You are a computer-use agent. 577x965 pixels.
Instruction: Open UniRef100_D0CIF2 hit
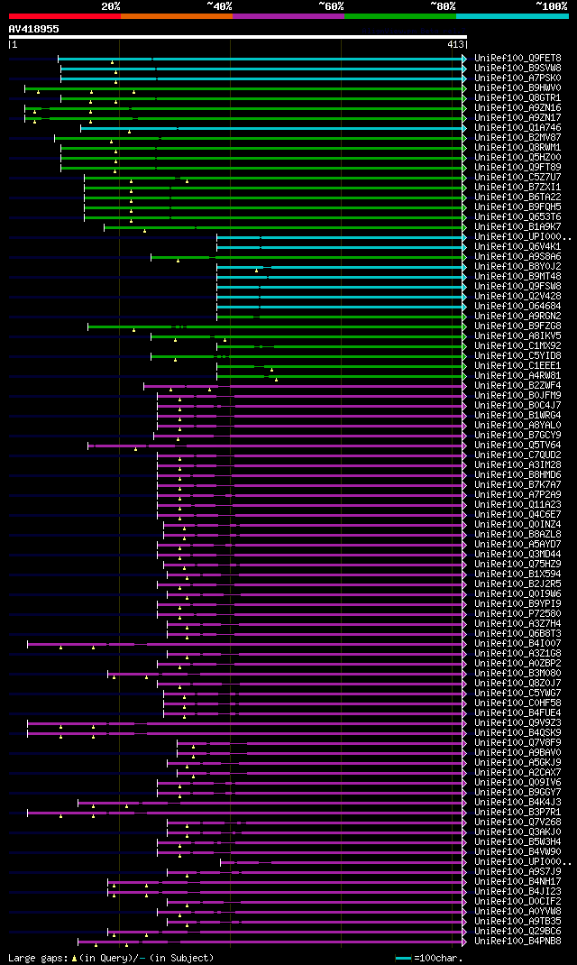[x=517, y=901]
